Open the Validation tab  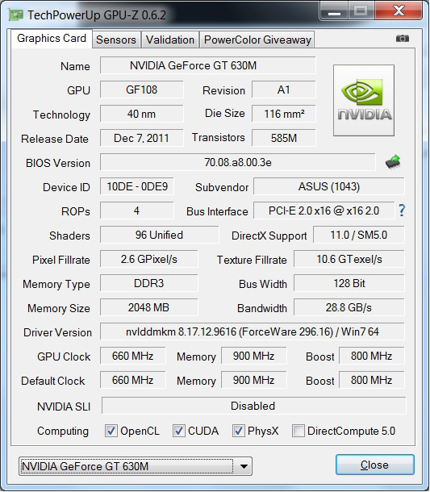point(170,40)
